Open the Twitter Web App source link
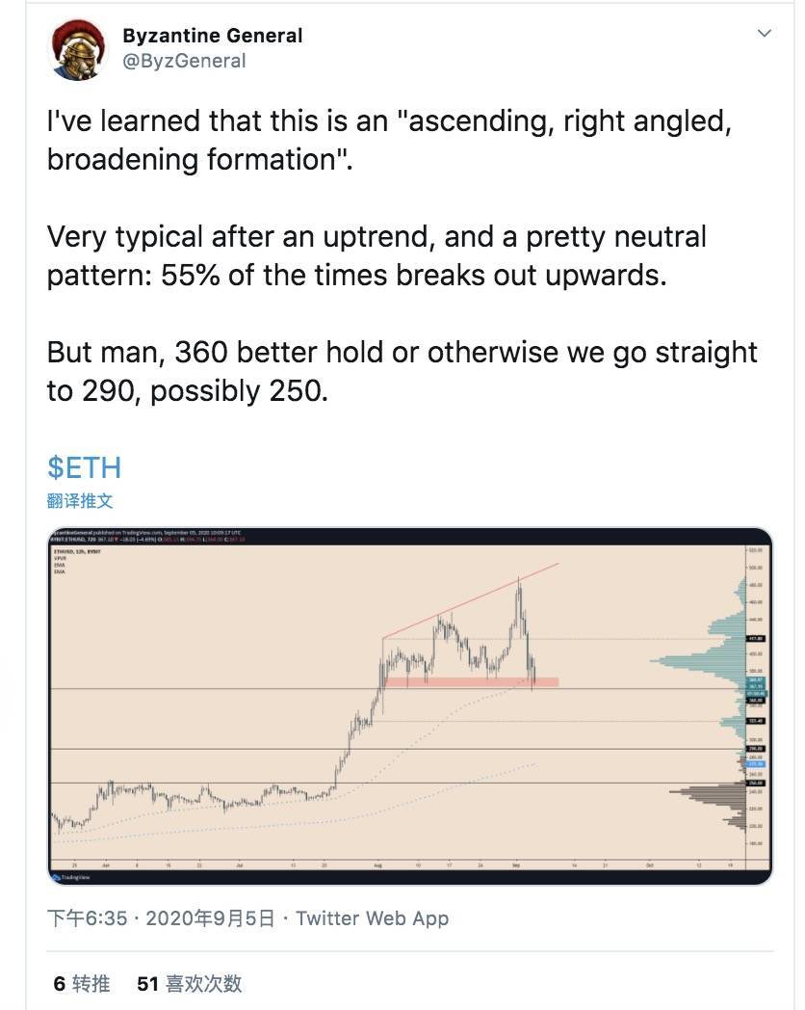 pyautogui.click(x=373, y=918)
